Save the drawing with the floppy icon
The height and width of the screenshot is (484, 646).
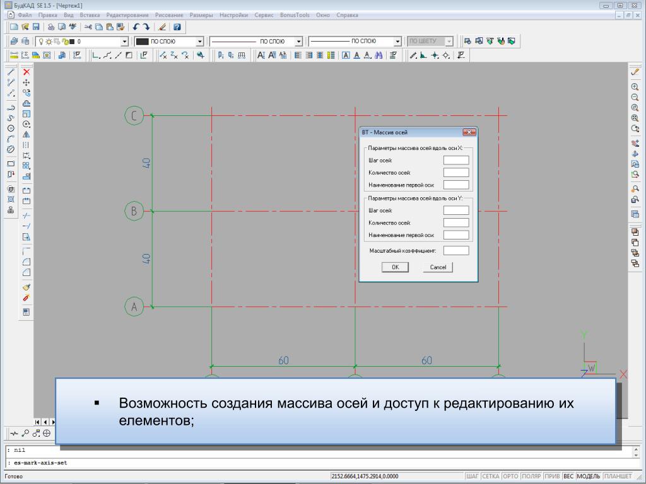pos(36,26)
